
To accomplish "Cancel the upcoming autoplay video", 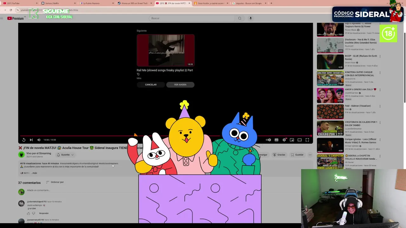I will click(151, 85).
